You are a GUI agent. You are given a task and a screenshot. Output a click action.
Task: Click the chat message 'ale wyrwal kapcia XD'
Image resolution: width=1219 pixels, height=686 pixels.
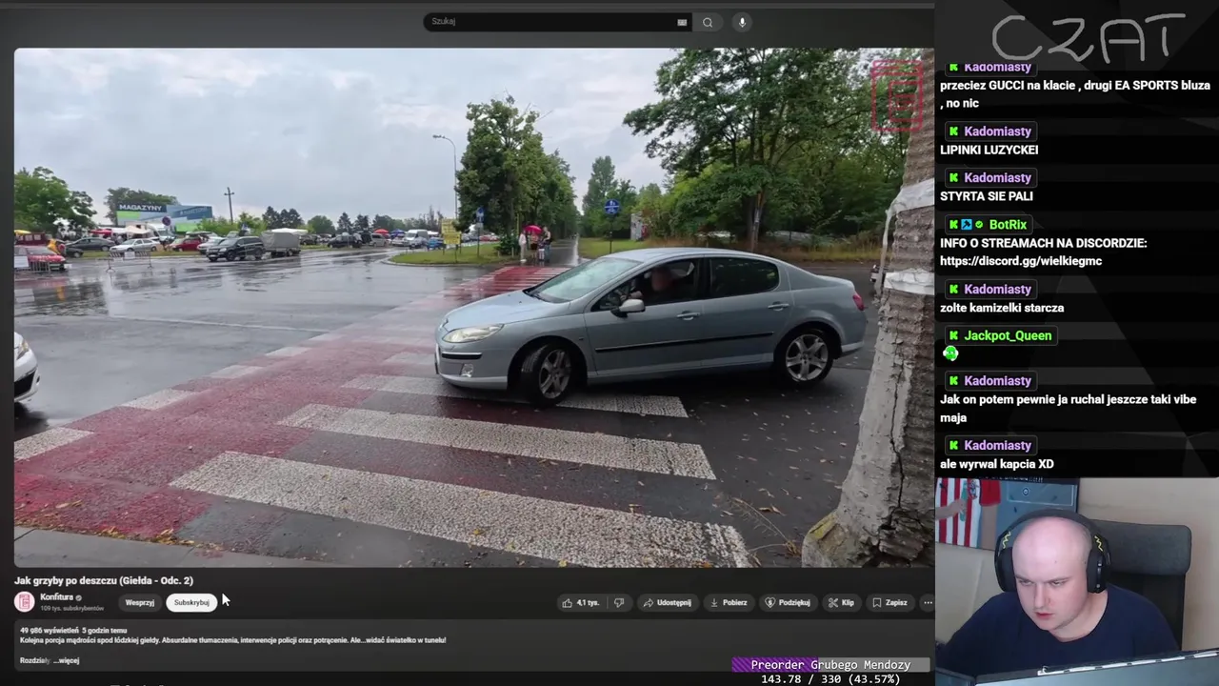tap(996, 464)
